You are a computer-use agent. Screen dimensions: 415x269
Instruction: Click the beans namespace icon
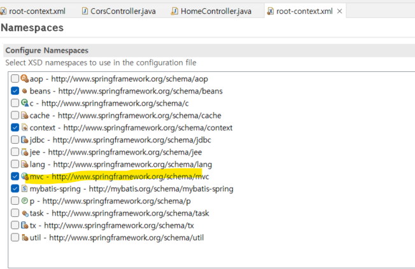point(25,91)
